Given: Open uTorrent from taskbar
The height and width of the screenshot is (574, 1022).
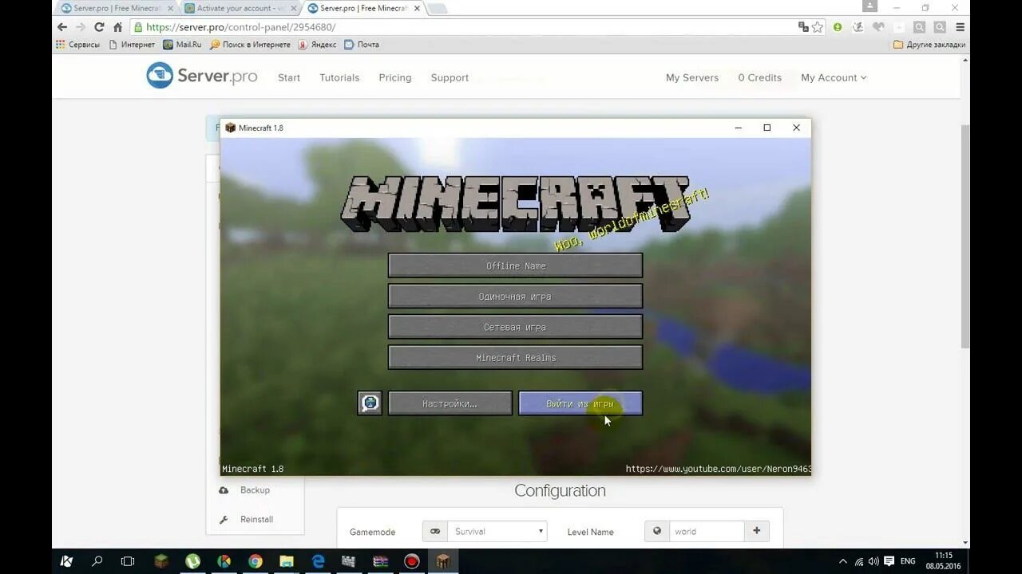Looking at the screenshot, I should coord(192,561).
